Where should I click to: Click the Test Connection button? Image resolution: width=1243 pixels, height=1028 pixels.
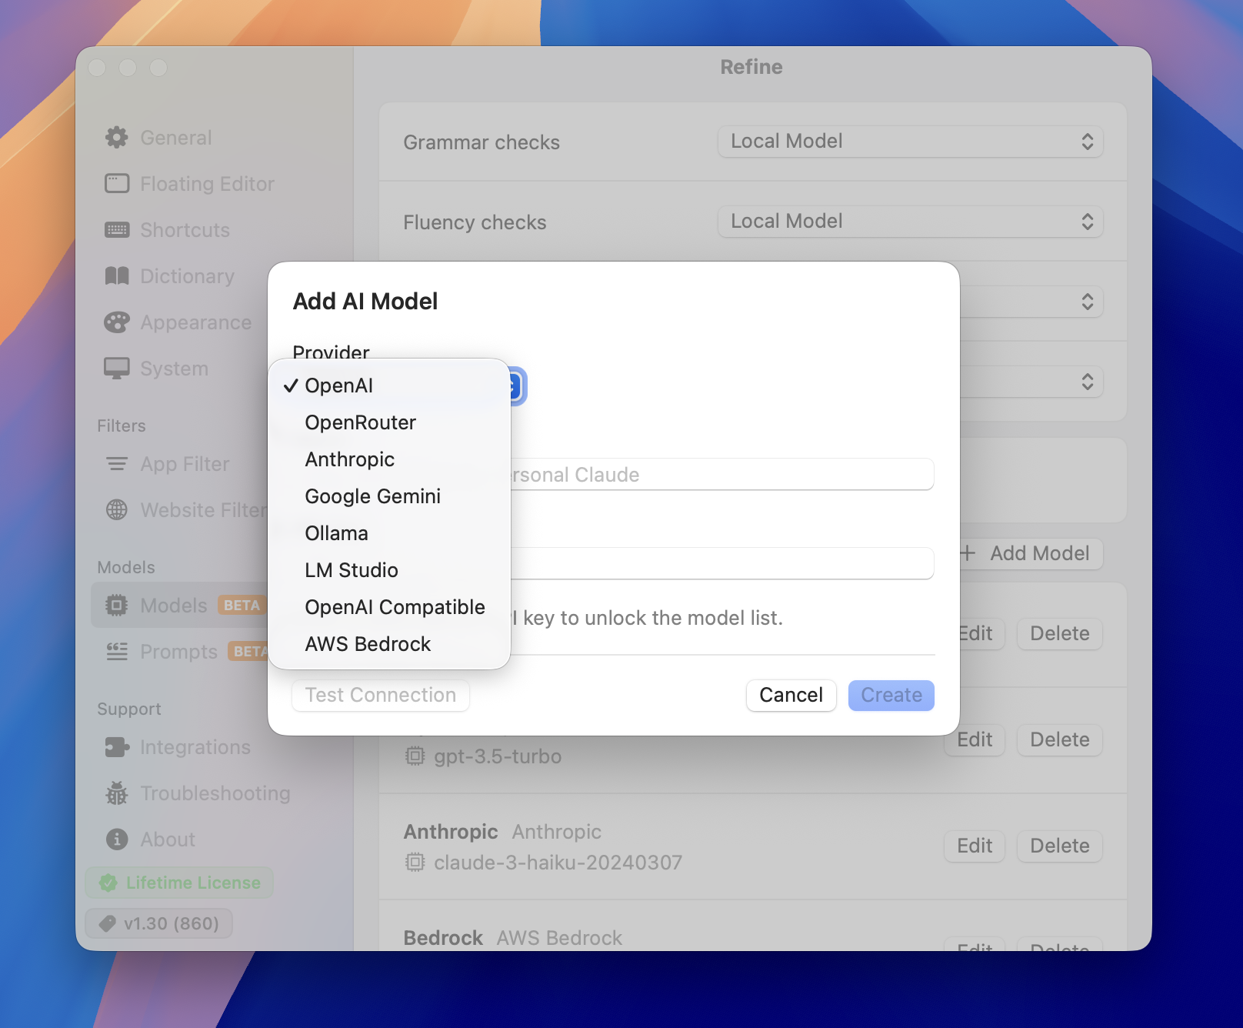(x=381, y=696)
